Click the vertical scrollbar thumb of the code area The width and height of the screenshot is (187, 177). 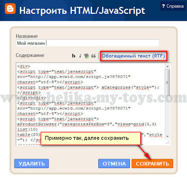(168, 82)
